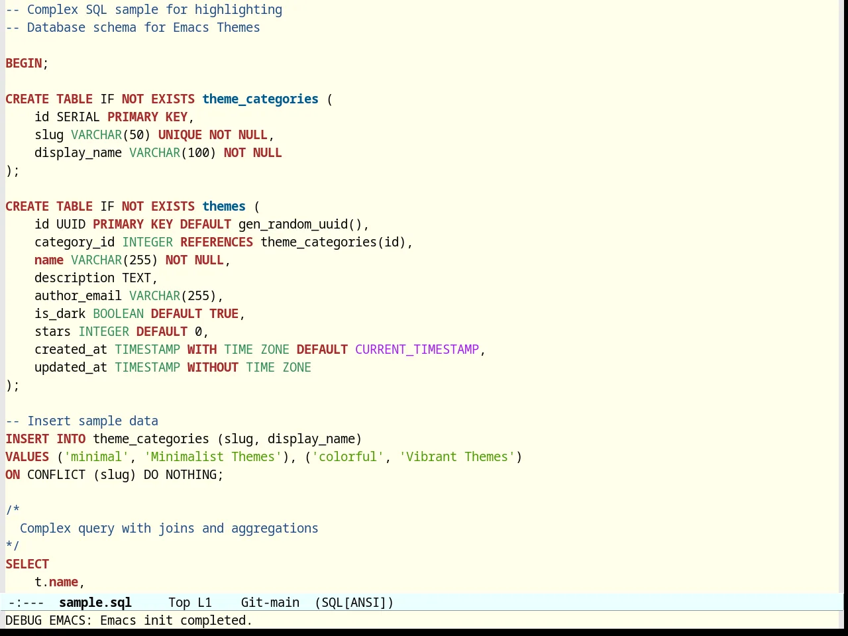Click BOOLEAN type in the is_dark line
The width and height of the screenshot is (848, 636).
click(x=119, y=313)
